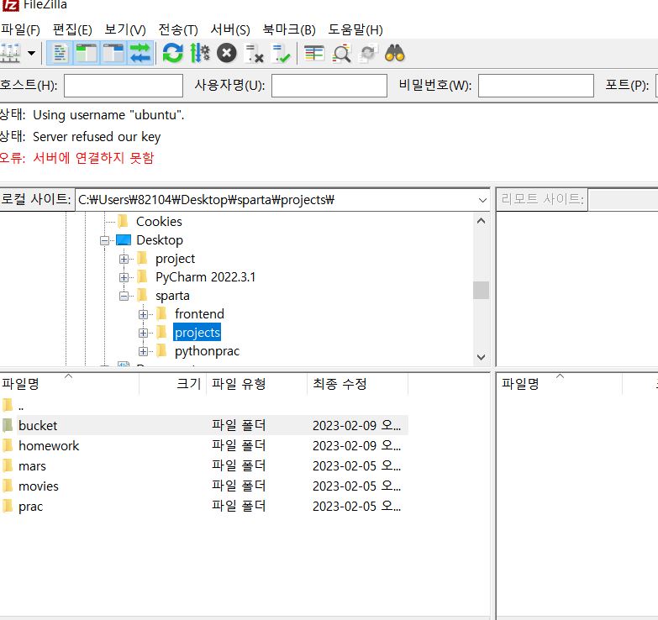Expand the pythonprac folder node
The image size is (658, 620).
(143, 351)
